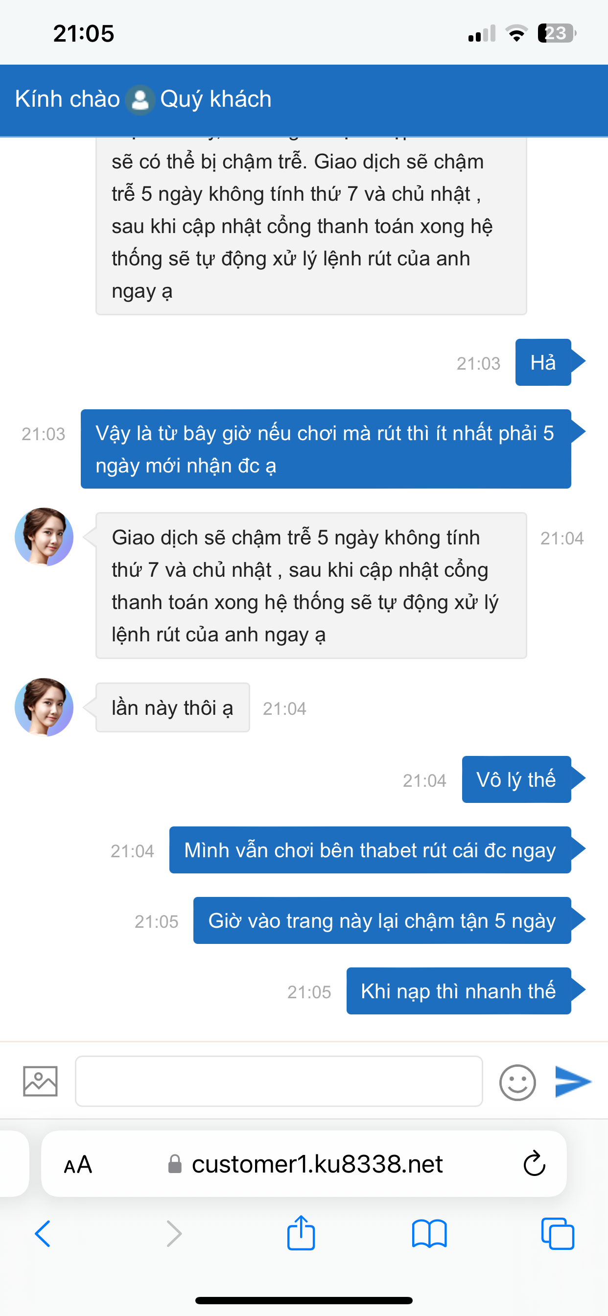Tap the customer1.ku8338.net address bar
Viewport: 608px width, 1316px height.
317,1164
